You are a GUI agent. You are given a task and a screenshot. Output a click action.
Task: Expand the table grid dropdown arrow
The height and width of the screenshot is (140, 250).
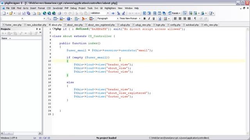pos(169,19)
